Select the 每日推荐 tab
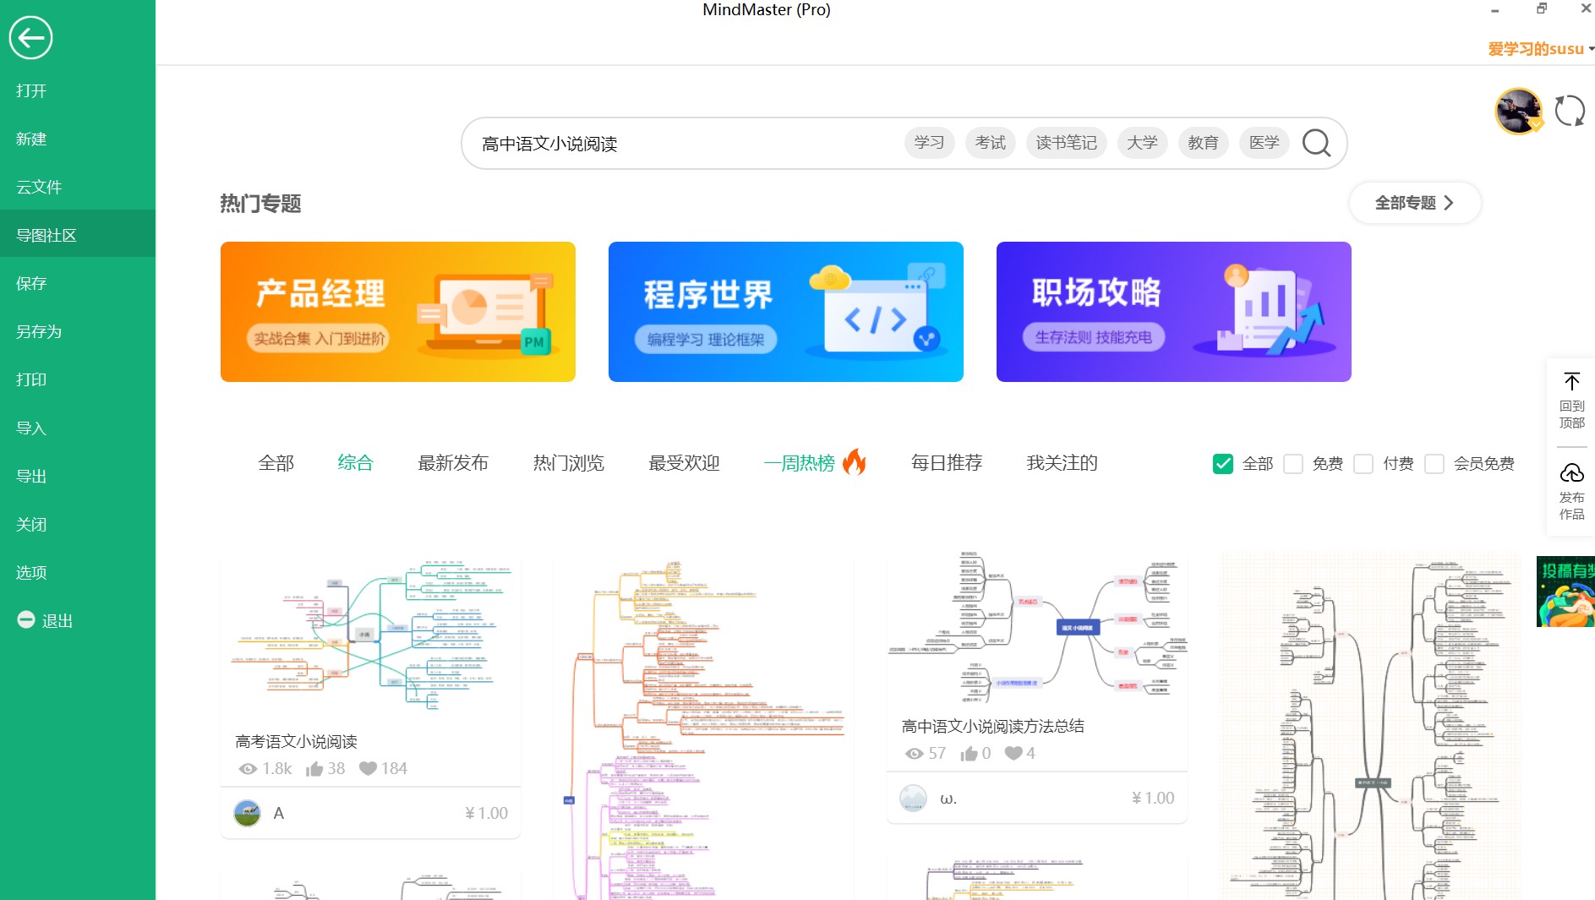The height and width of the screenshot is (900, 1595). tap(947, 463)
